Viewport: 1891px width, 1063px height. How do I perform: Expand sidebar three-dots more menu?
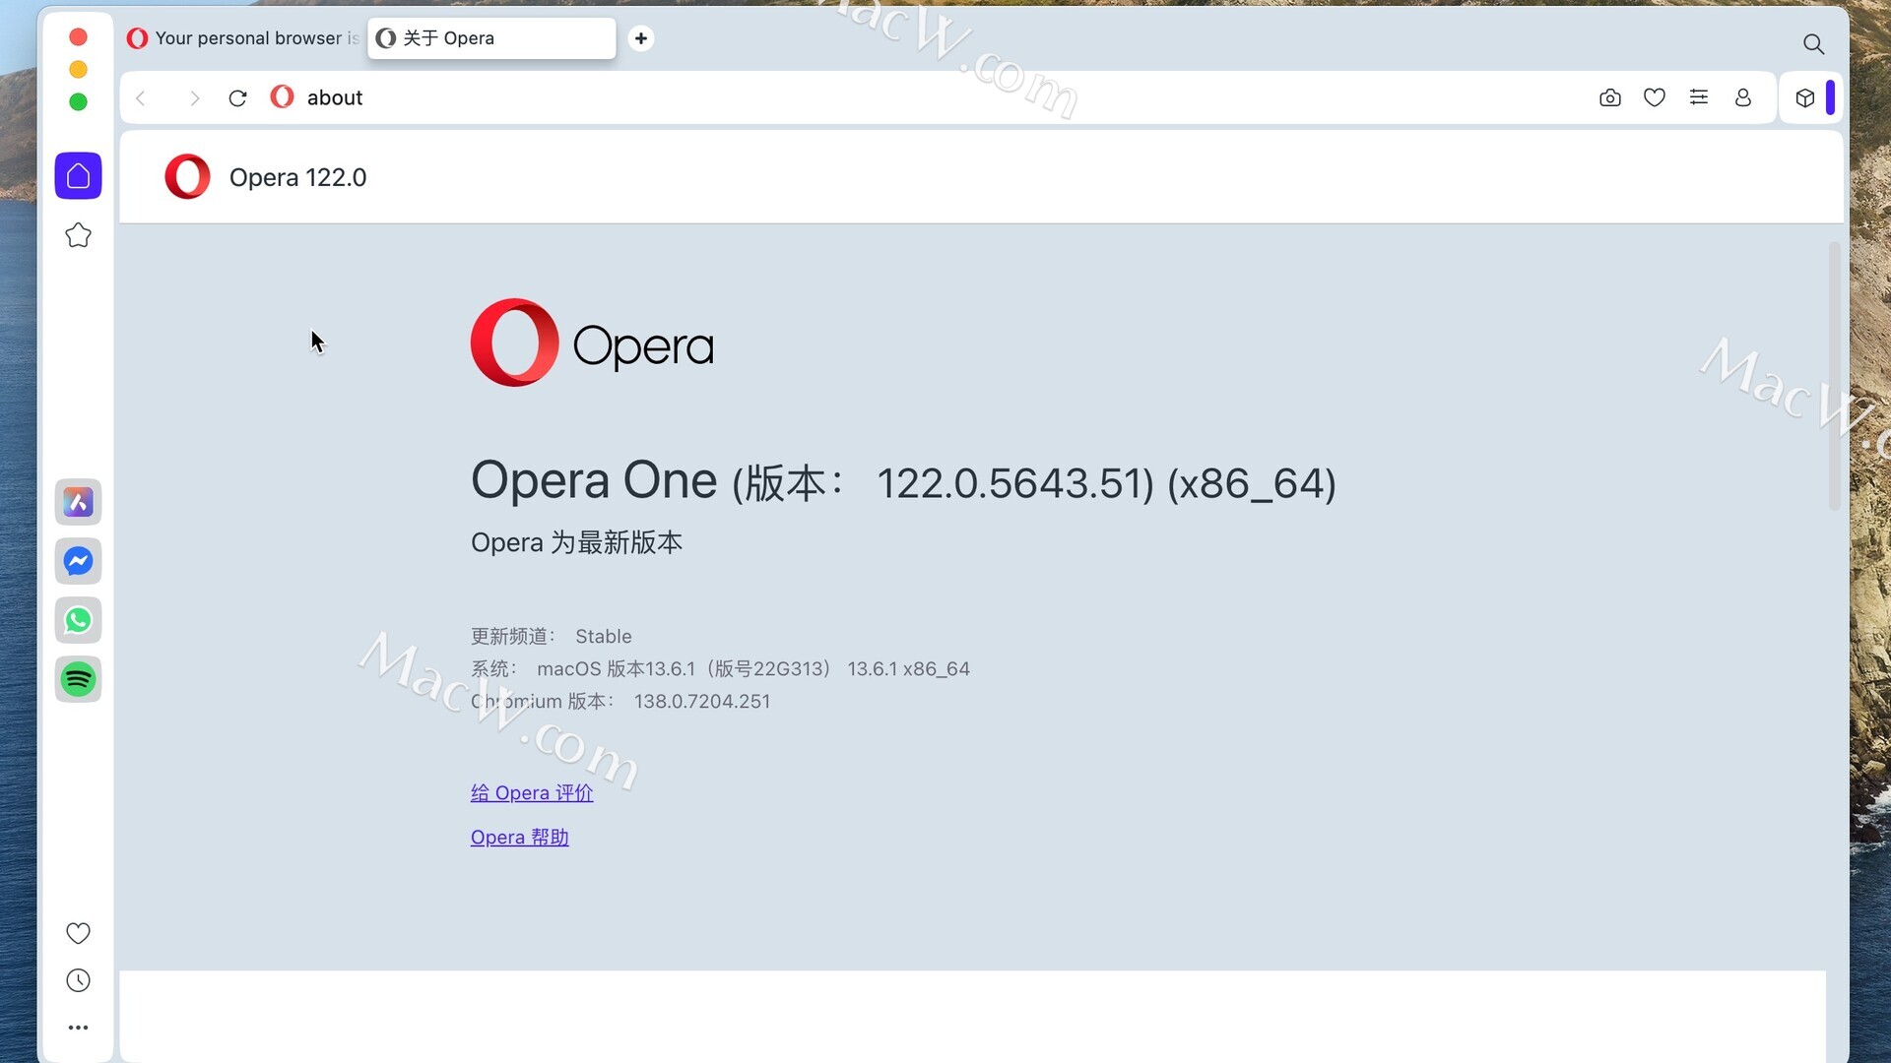coord(78,1028)
